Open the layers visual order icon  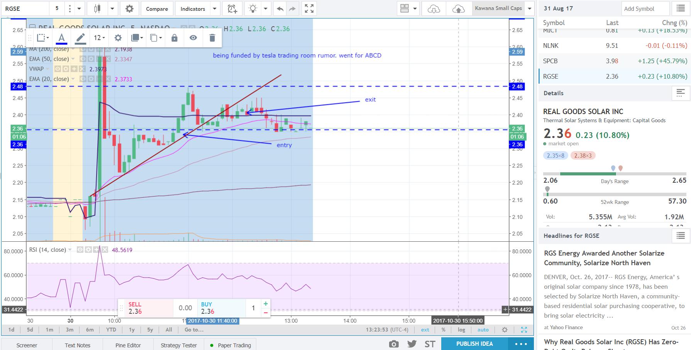[x=137, y=38]
